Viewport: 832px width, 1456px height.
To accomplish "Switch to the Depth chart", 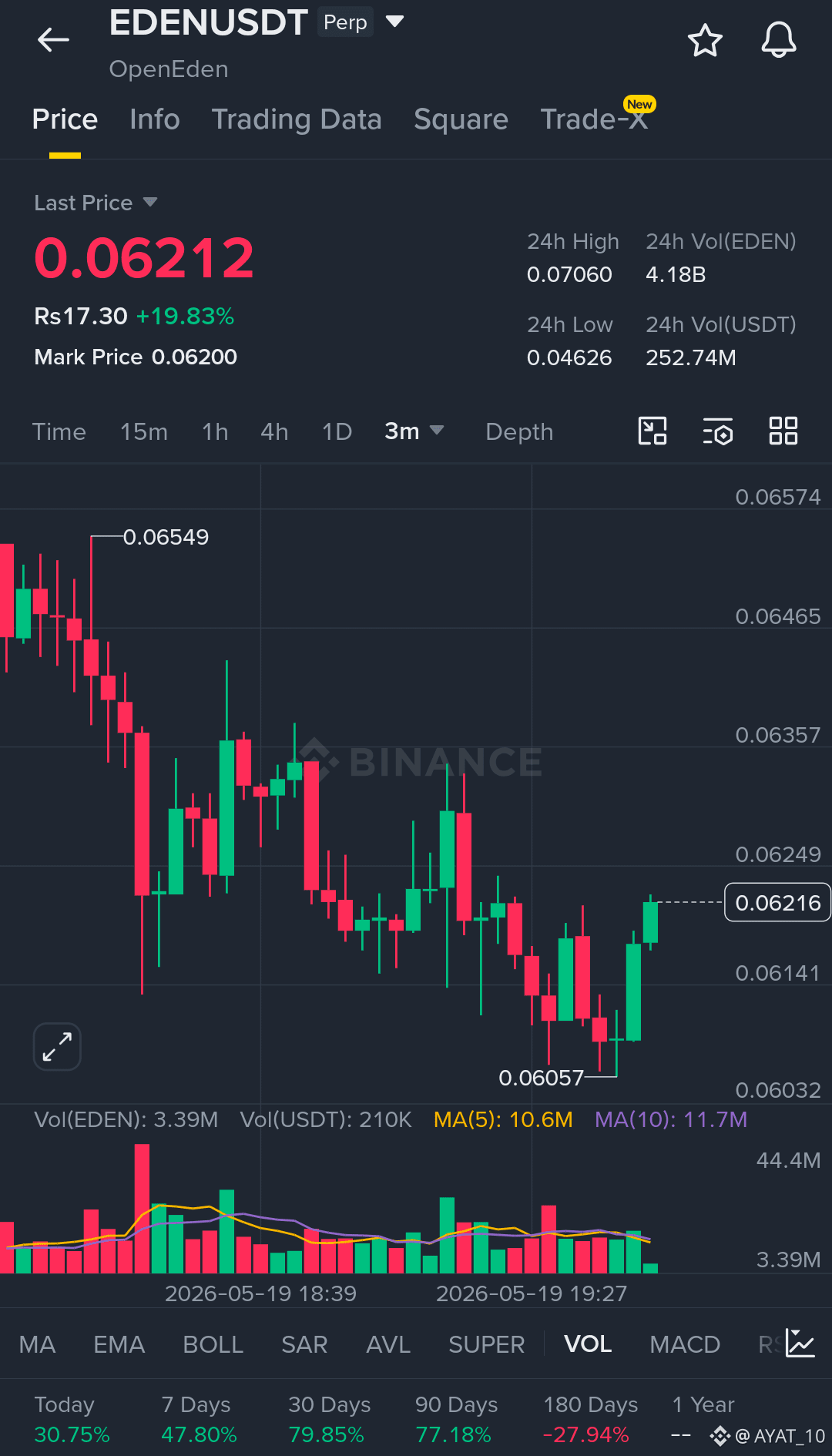I will click(x=519, y=431).
